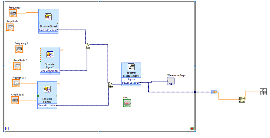Expand Simulate Signal2 bottom chevron
270x138 pixels.
coord(50,73)
